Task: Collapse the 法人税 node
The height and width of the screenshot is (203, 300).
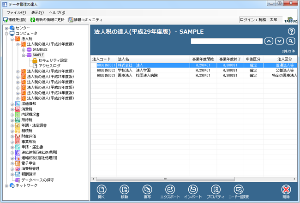Action: (12, 39)
